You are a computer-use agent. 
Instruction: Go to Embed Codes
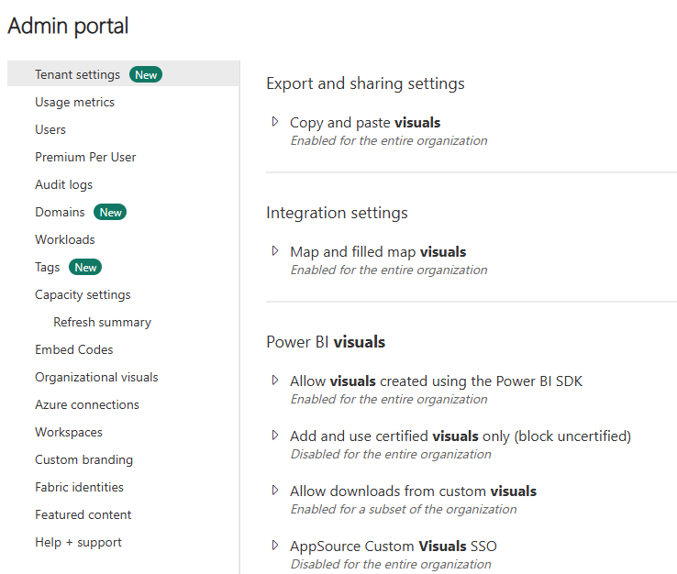[73, 349]
